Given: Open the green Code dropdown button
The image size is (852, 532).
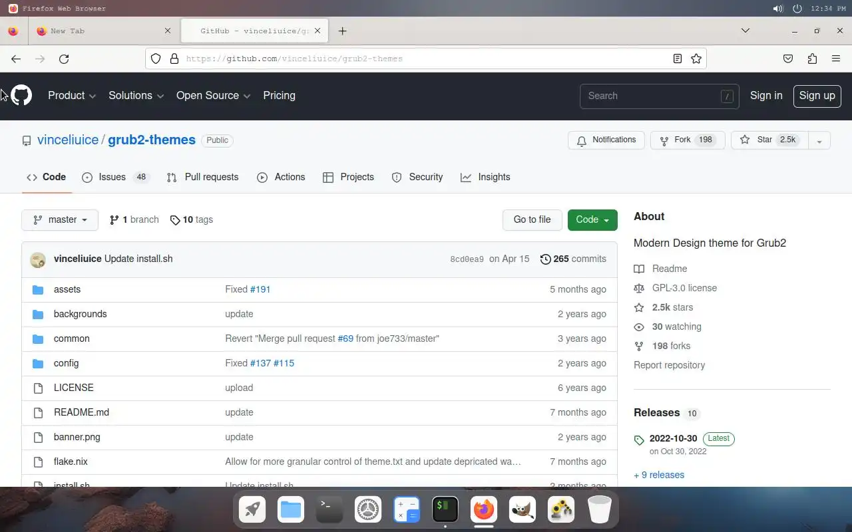Looking at the screenshot, I should (592, 220).
